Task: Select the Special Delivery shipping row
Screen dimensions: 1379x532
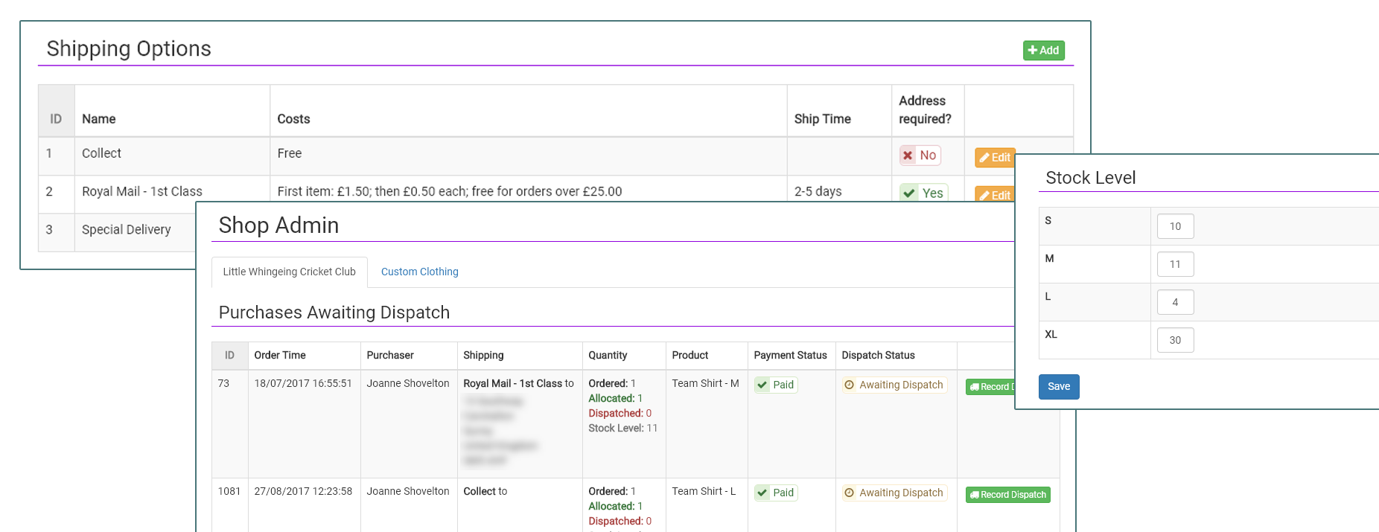Action: coord(126,230)
